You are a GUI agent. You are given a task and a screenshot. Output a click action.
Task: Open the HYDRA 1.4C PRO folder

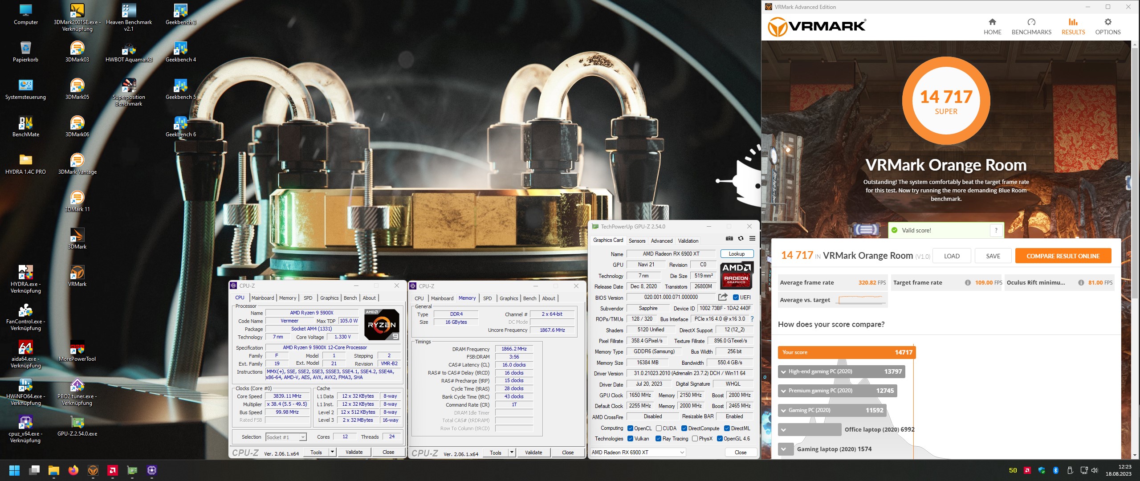click(26, 164)
